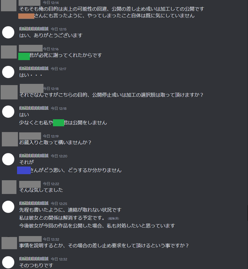
Task: Click the message そのつもりです
Action: pyautogui.click(x=36, y=265)
